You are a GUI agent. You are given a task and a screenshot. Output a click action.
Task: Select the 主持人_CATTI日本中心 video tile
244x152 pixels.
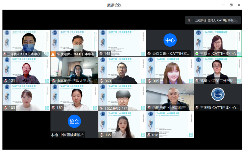[x=218, y=43]
